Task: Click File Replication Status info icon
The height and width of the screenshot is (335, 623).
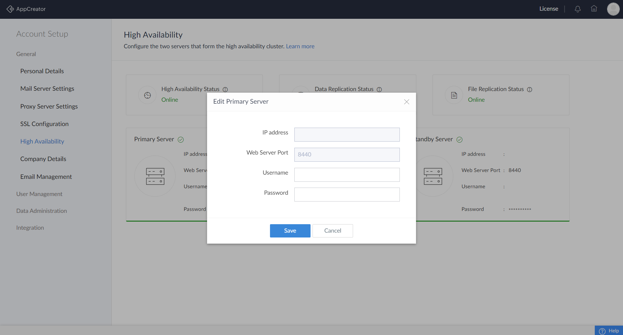Action: pyautogui.click(x=530, y=89)
